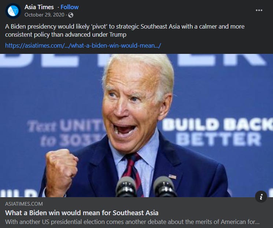Click the info icon on link preview

click(x=261, y=197)
